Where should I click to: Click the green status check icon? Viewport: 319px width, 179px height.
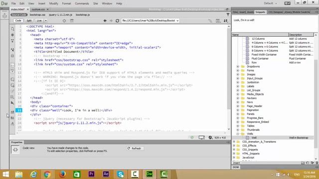[x=192, y=138]
